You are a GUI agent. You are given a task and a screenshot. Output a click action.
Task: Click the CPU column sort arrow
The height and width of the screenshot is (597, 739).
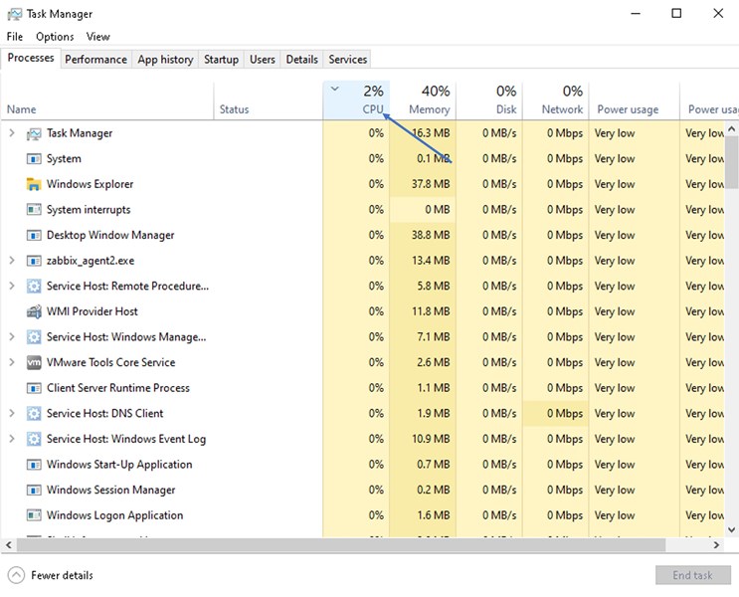click(x=334, y=89)
